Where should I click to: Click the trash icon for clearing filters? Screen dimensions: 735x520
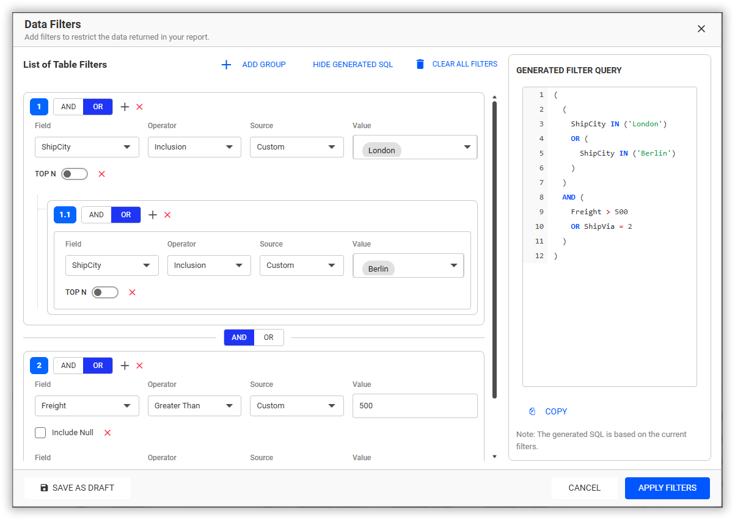(x=420, y=64)
